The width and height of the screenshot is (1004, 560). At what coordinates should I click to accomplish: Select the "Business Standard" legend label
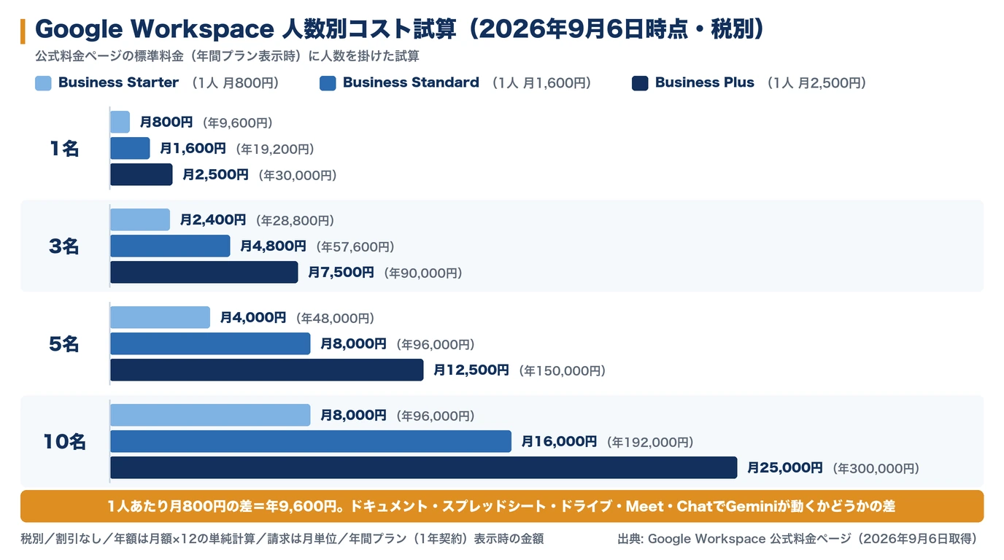(x=411, y=83)
